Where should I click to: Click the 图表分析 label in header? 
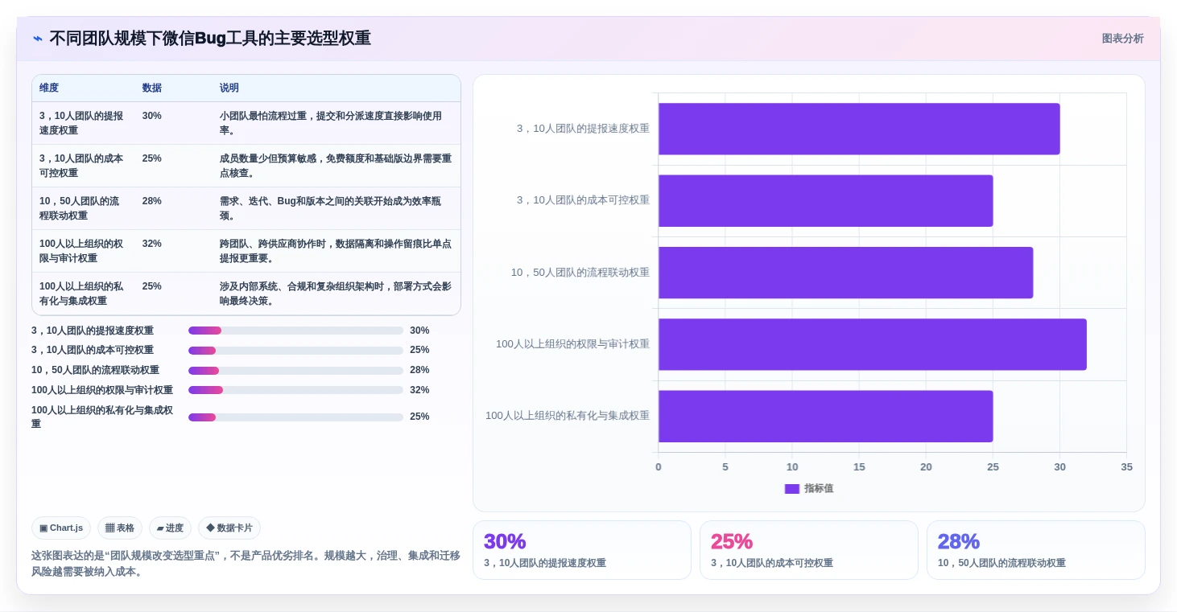coord(1122,39)
